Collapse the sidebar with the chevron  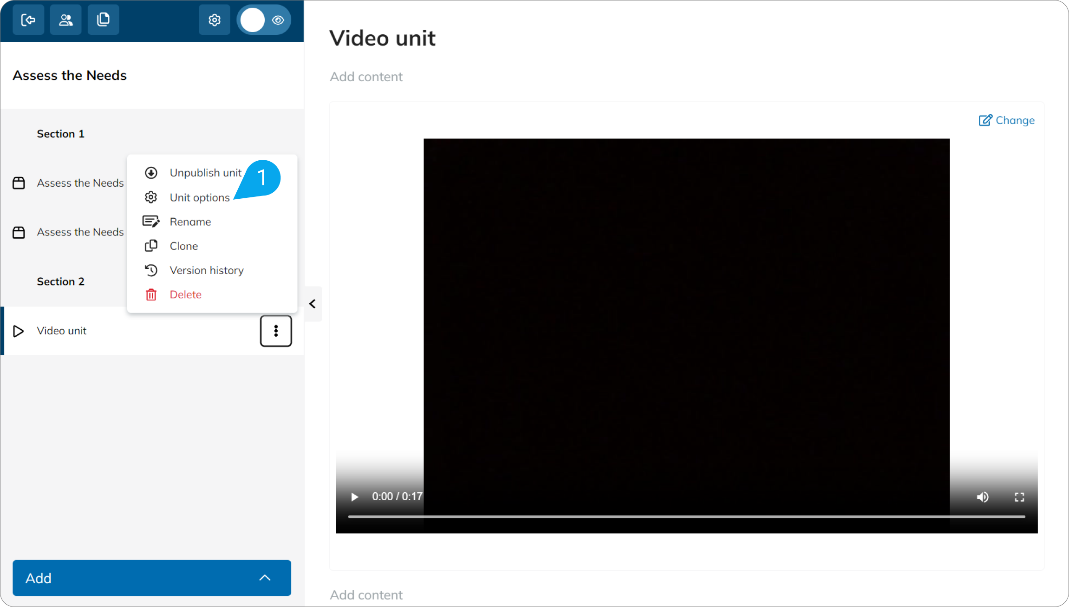313,304
